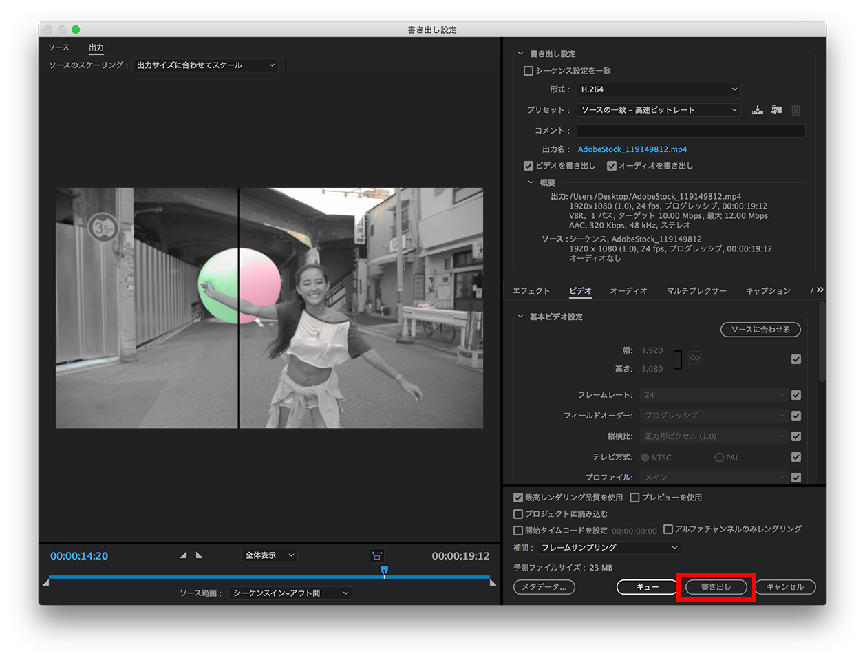This screenshot has height=660, width=865.
Task: Open the ソース範囲 dropdown
Action: click(290, 593)
